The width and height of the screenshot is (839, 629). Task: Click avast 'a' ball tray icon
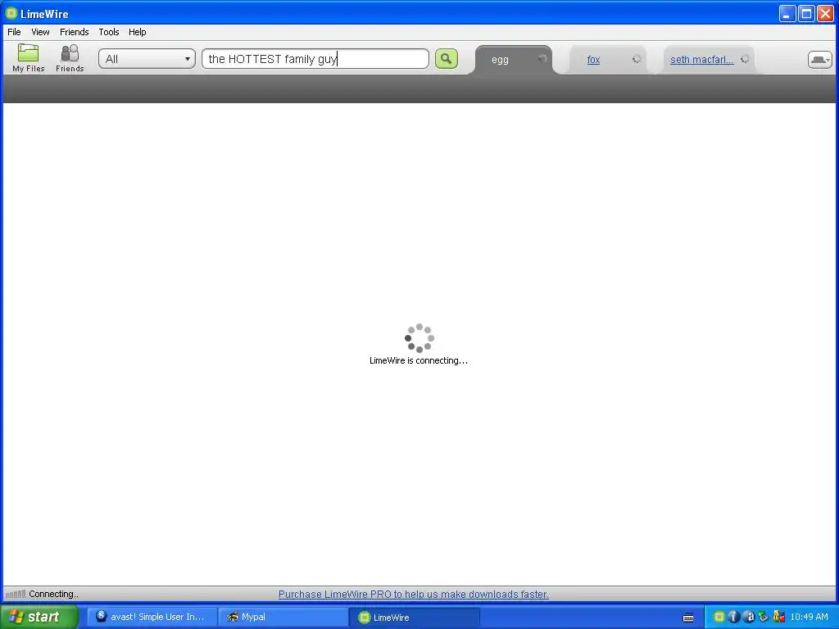749,618
